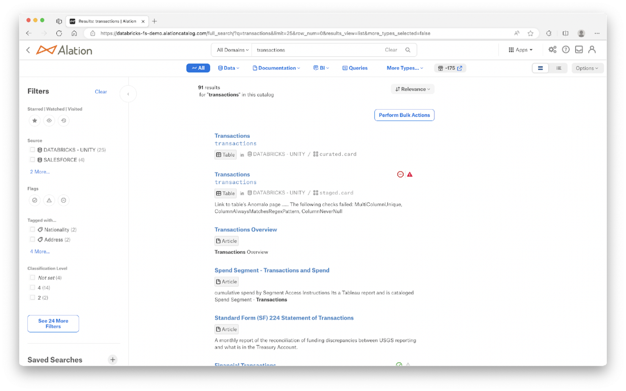Image resolution: width=626 pixels, height=391 pixels.
Task: Check the SALESFORCE source filter
Action: 33,159
